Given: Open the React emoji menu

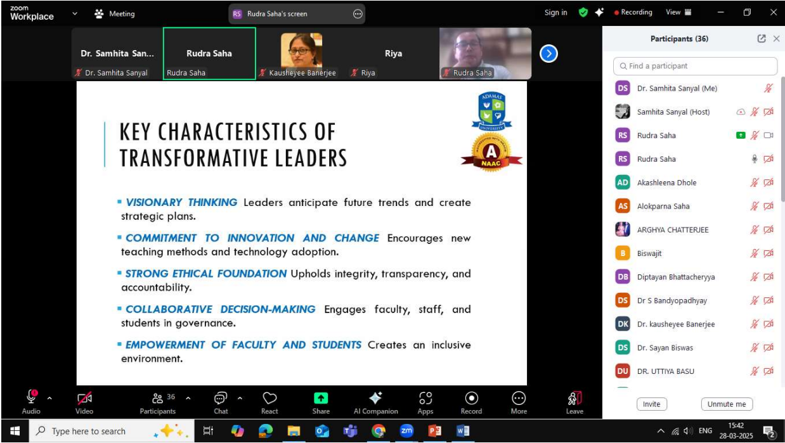Looking at the screenshot, I should coord(269,402).
